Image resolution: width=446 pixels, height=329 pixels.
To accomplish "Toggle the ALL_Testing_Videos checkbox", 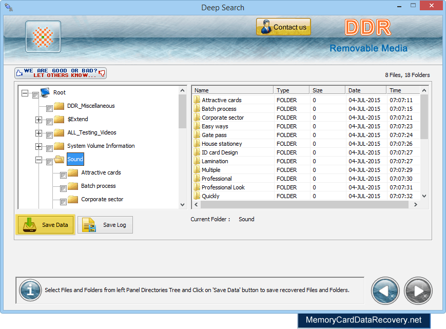I will point(49,135).
